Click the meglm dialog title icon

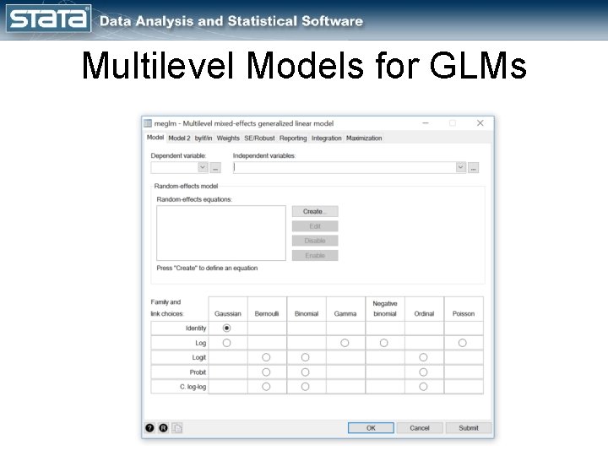pyautogui.click(x=148, y=123)
